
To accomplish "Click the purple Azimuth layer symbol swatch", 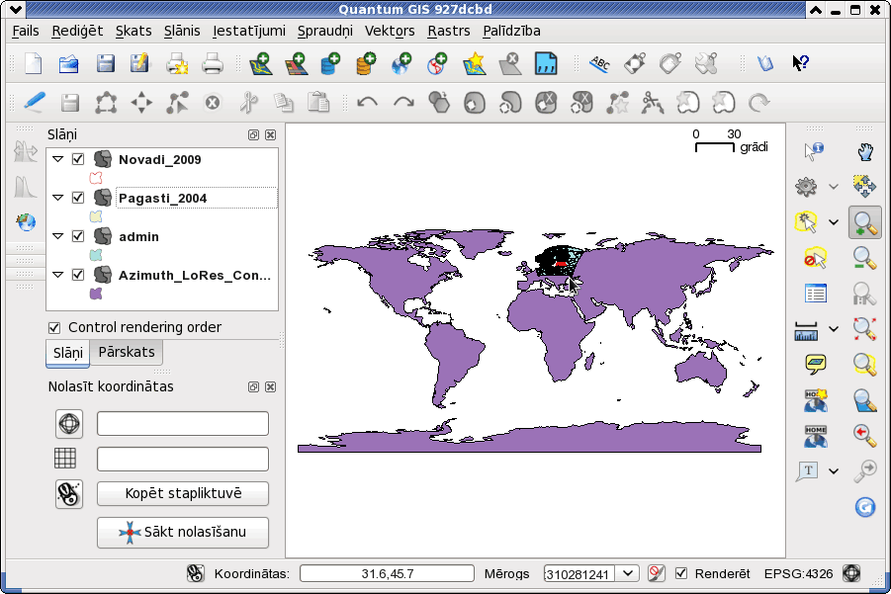I will point(96,294).
